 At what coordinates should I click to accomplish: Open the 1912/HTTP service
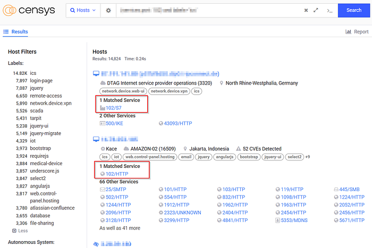(x=177, y=205)
